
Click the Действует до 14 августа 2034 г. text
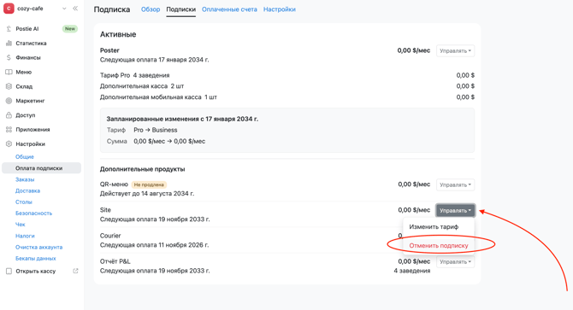coord(147,194)
